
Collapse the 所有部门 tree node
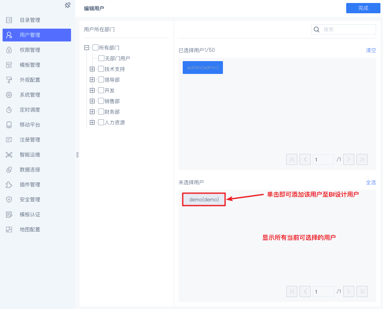tap(87, 47)
